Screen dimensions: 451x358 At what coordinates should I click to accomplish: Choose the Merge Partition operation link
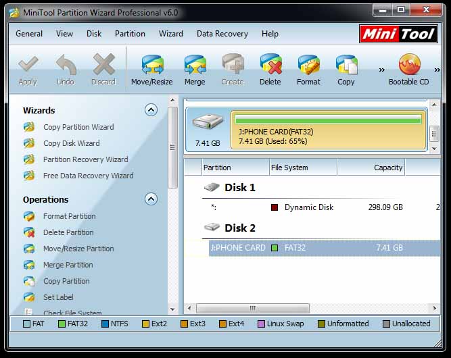tap(68, 265)
